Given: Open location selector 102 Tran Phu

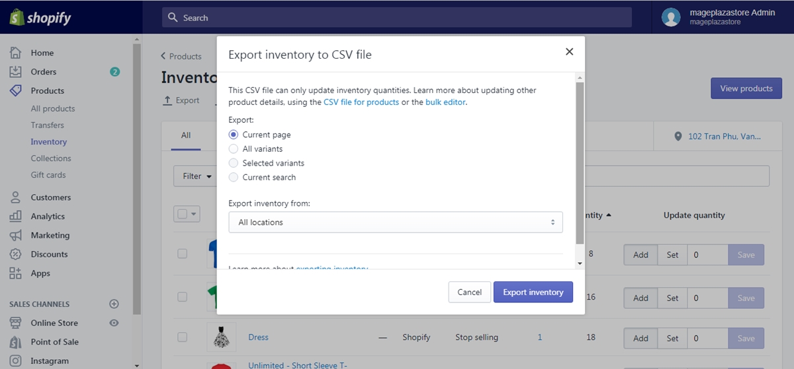Looking at the screenshot, I should tap(718, 136).
